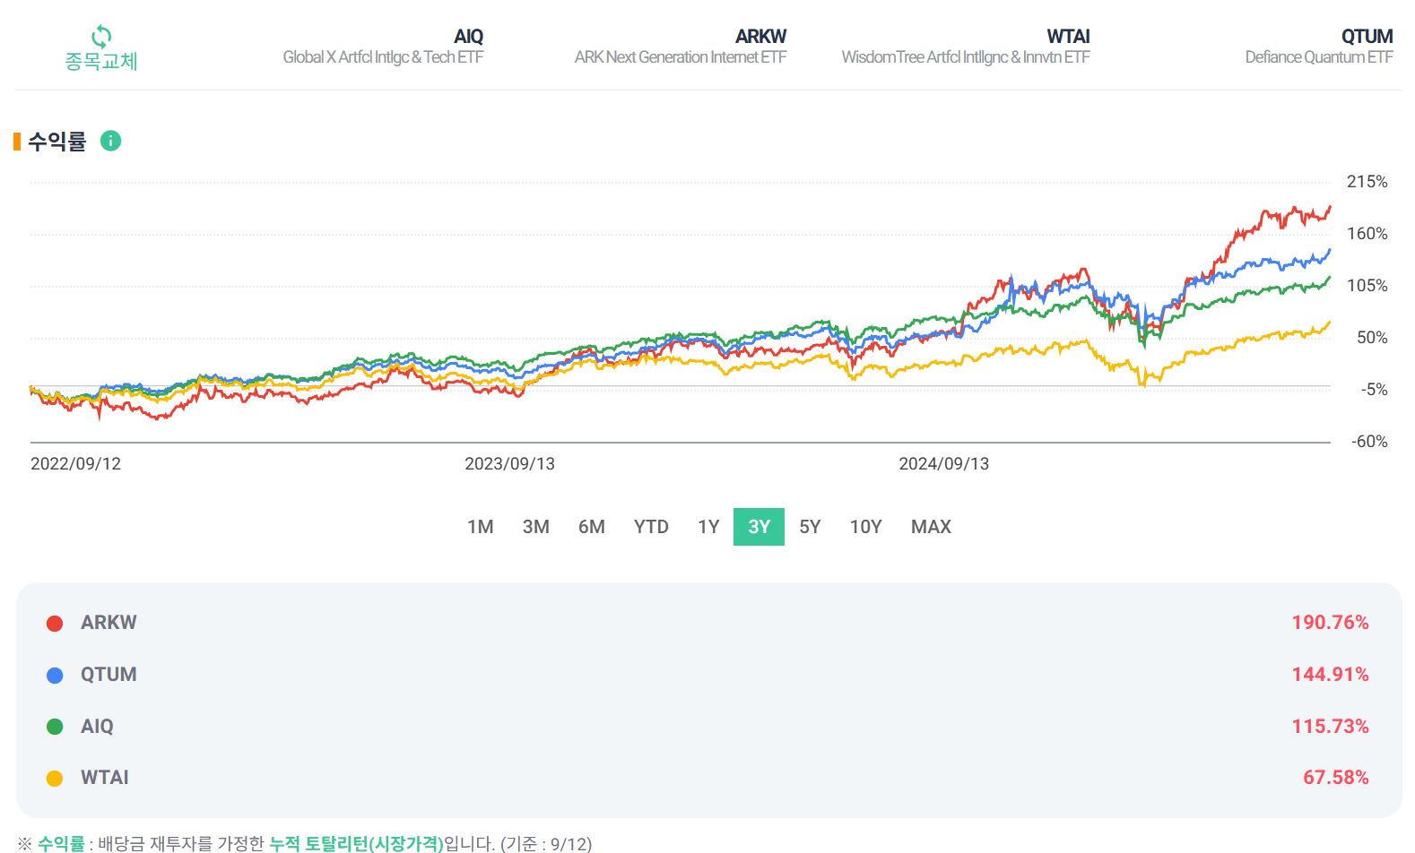Click the 누적 토탈리턴(시장가격) footnote text
Image resolution: width=1415 pixels, height=853 pixels.
(356, 843)
